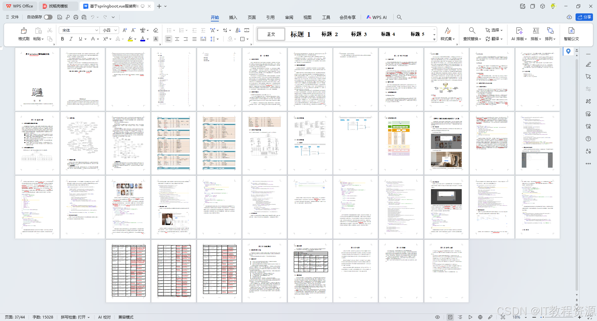Open the Page (页面) ribbon tab
Image resolution: width=597 pixels, height=321 pixels.
tap(252, 17)
